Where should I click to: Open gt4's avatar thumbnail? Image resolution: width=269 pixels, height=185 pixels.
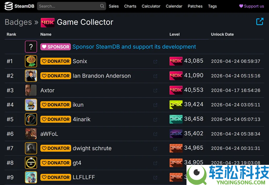(31, 163)
